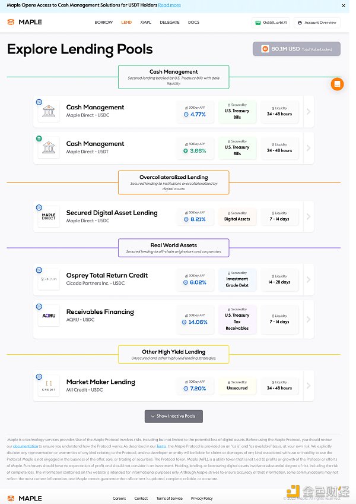Screen dimensions: 356x504
Task: Open the Terms of Service footer link
Action: [169, 498]
